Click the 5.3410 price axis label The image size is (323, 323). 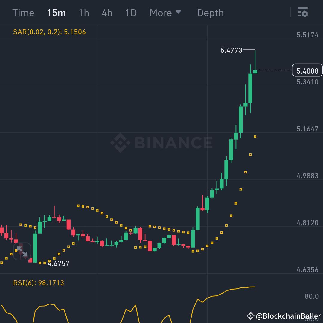click(x=307, y=82)
